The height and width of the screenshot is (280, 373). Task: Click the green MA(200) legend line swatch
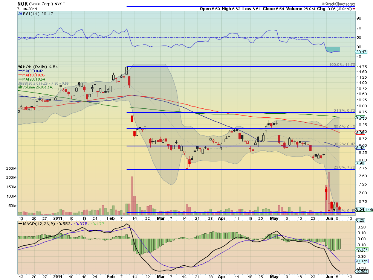(x=20, y=79)
